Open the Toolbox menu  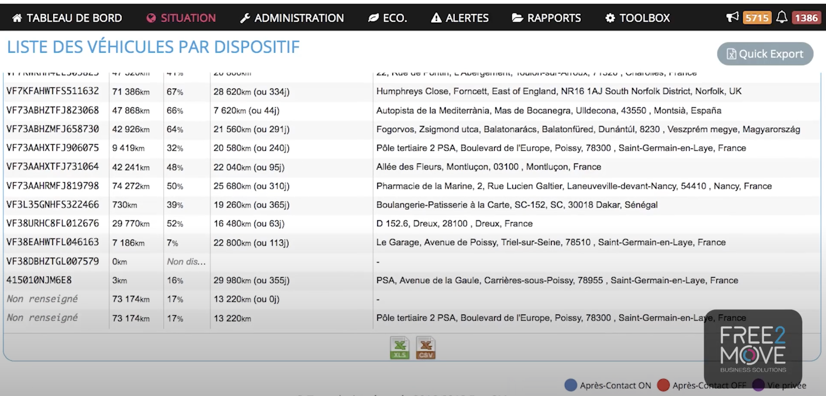(x=638, y=18)
